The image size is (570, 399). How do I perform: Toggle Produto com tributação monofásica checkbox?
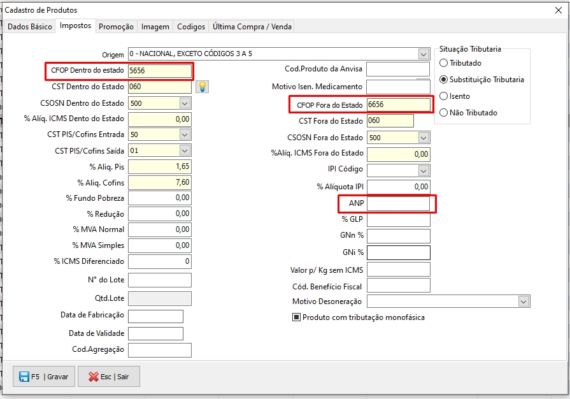pos(296,317)
